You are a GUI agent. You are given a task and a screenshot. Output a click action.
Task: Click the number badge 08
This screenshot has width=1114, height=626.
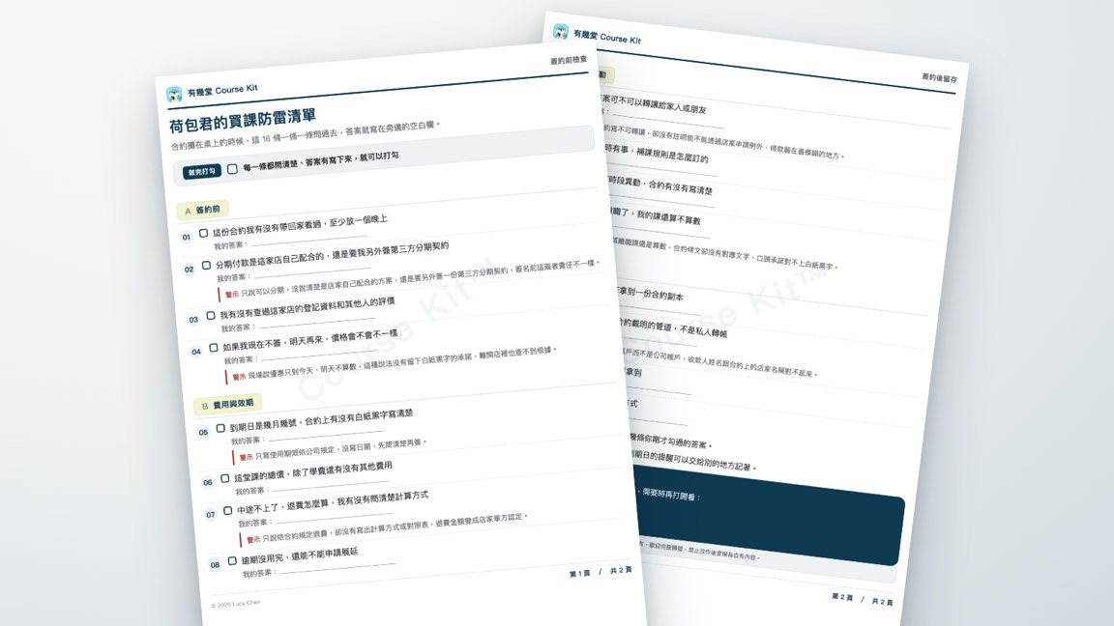tap(215, 565)
